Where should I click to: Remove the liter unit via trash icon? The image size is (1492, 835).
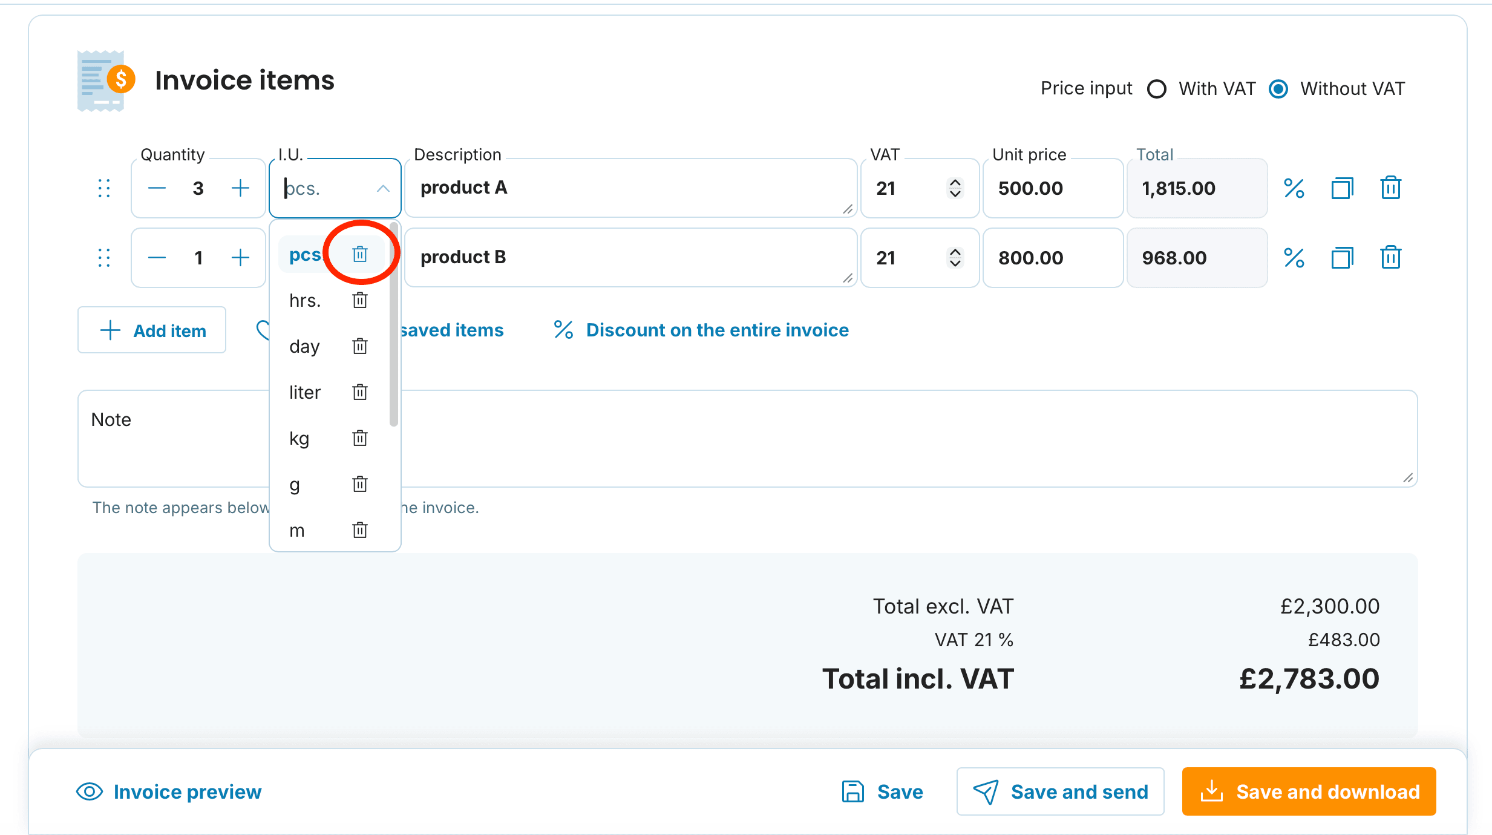point(360,392)
